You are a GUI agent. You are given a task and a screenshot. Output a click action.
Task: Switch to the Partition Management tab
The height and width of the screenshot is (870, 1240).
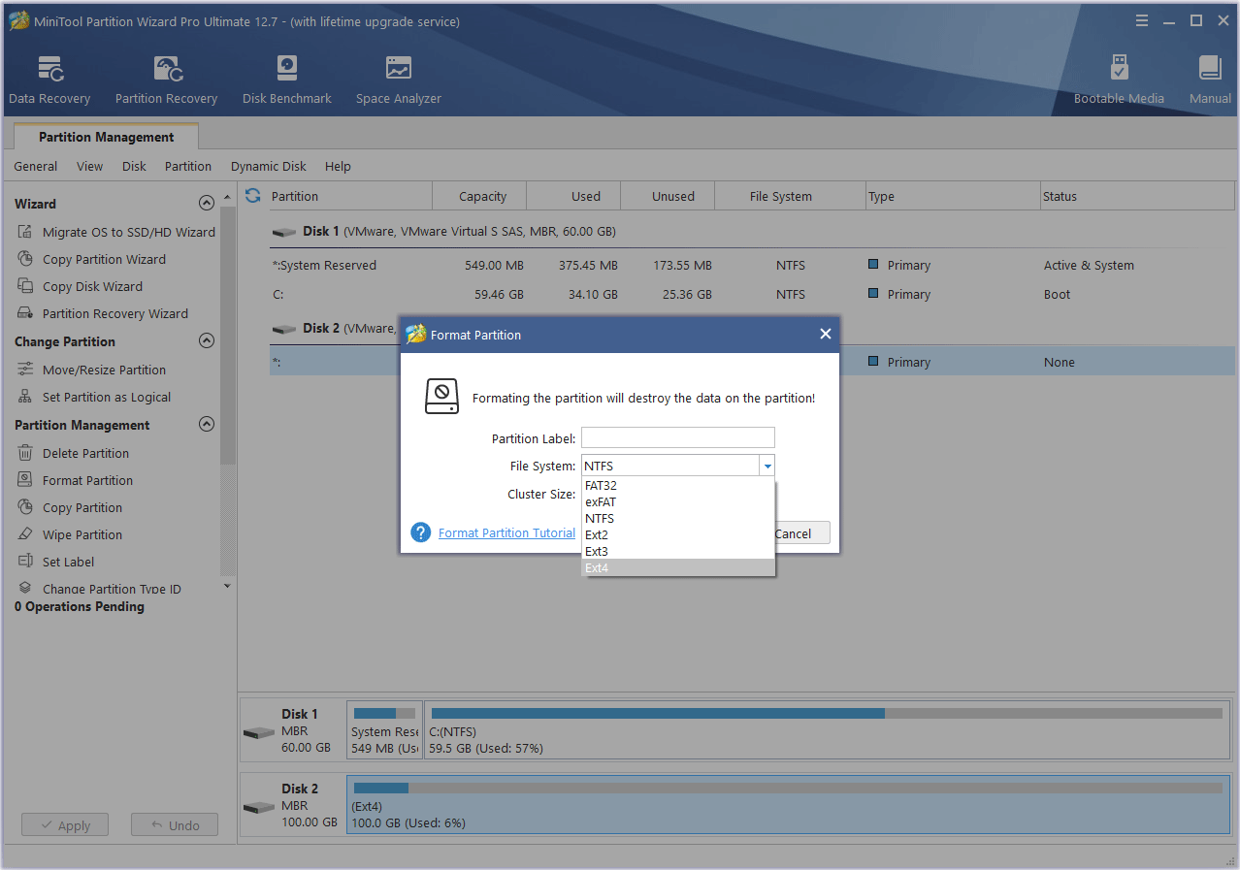[x=107, y=137]
